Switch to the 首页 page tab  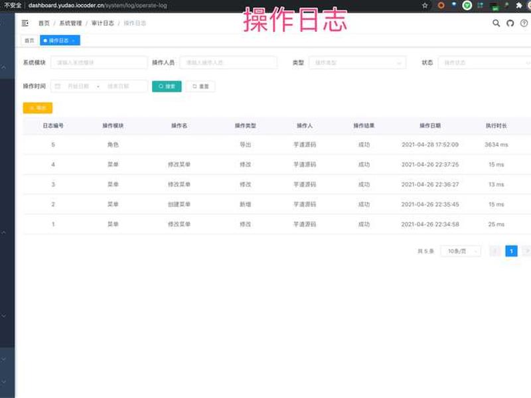(29, 40)
